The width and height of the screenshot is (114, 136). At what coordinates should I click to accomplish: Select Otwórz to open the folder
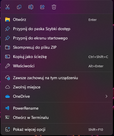pos(57,20)
